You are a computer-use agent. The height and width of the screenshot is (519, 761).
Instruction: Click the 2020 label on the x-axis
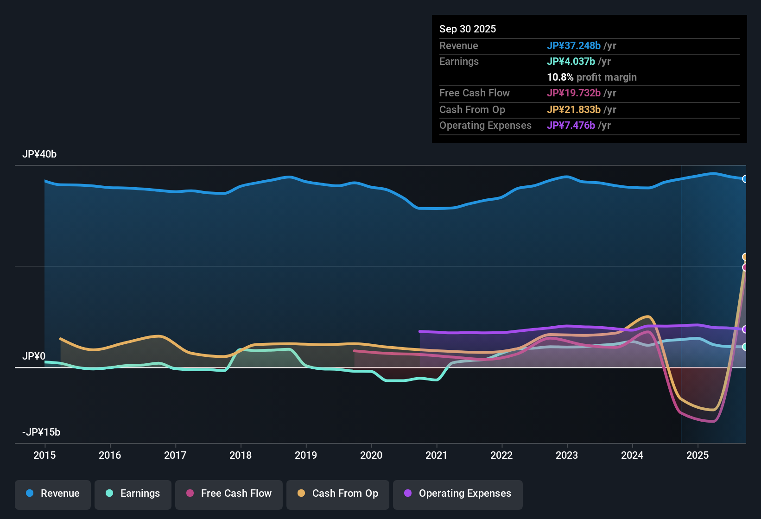(371, 456)
